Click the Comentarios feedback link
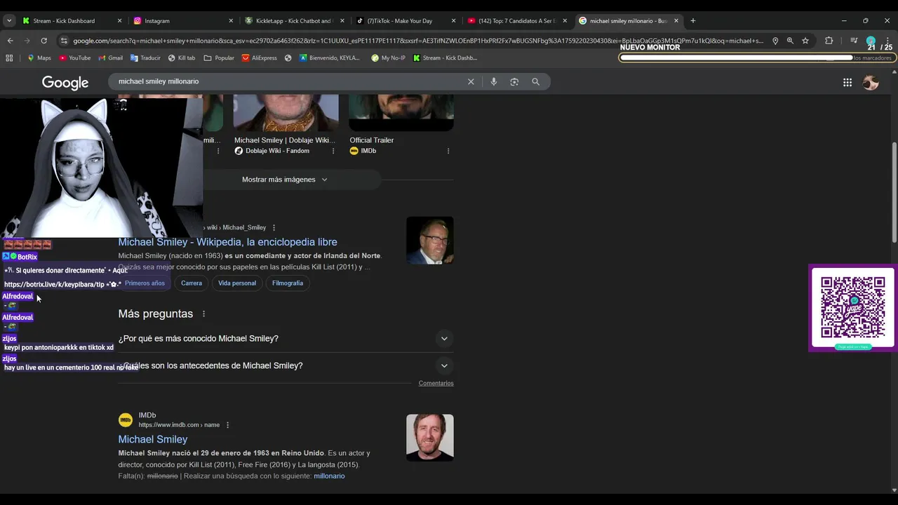The image size is (898, 505). [436, 383]
